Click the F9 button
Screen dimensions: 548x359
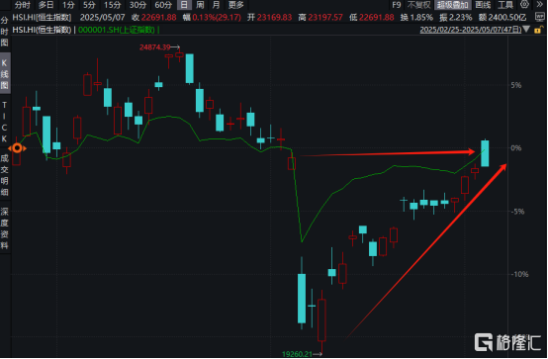tap(397, 5)
